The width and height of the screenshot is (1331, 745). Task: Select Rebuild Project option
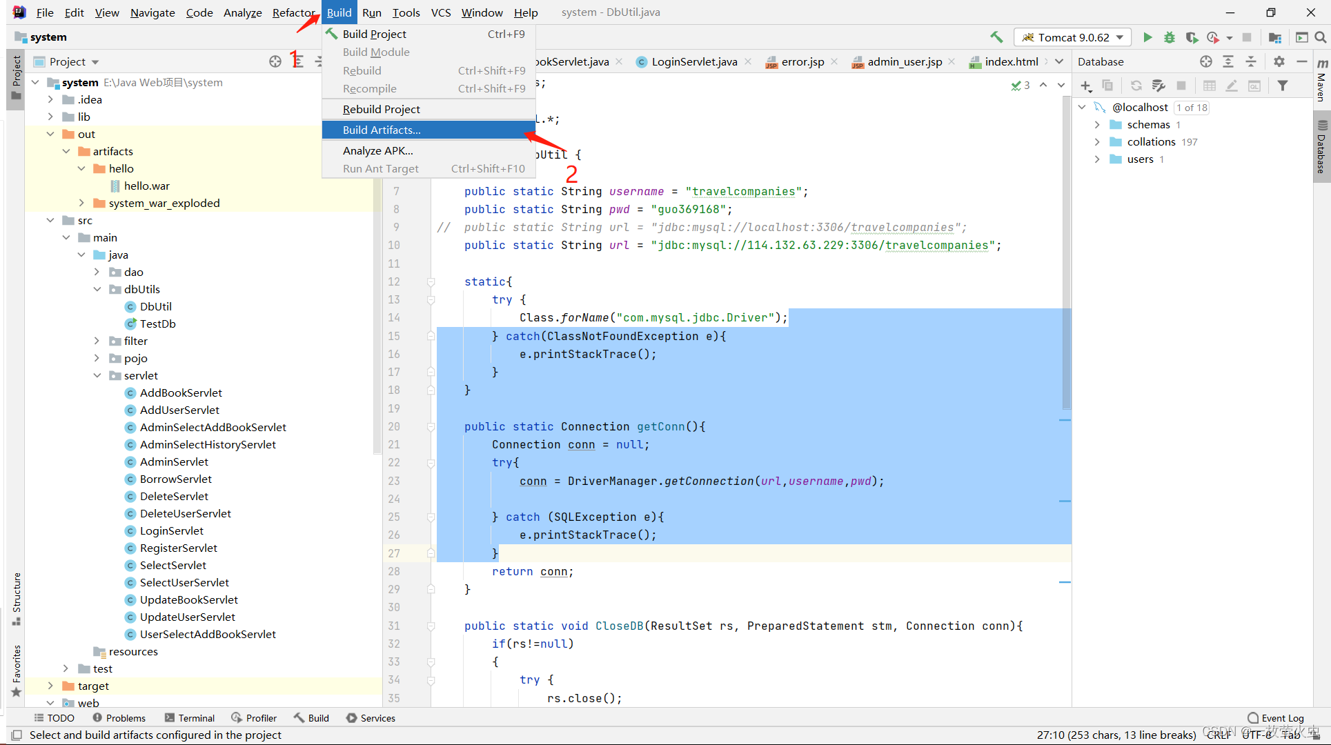pyautogui.click(x=380, y=109)
